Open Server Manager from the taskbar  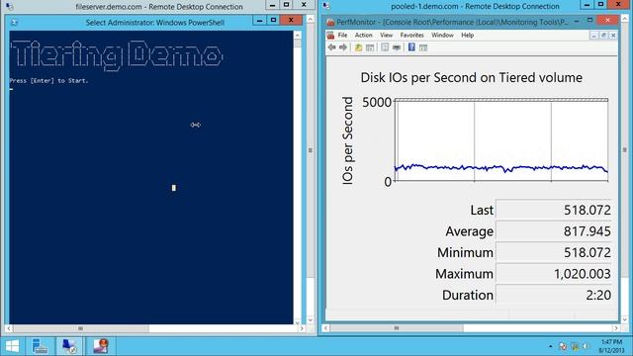point(40,346)
